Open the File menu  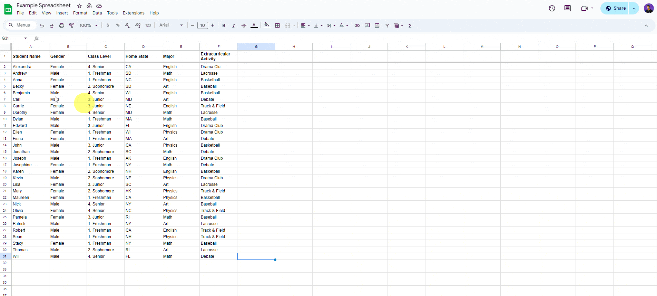tap(20, 13)
